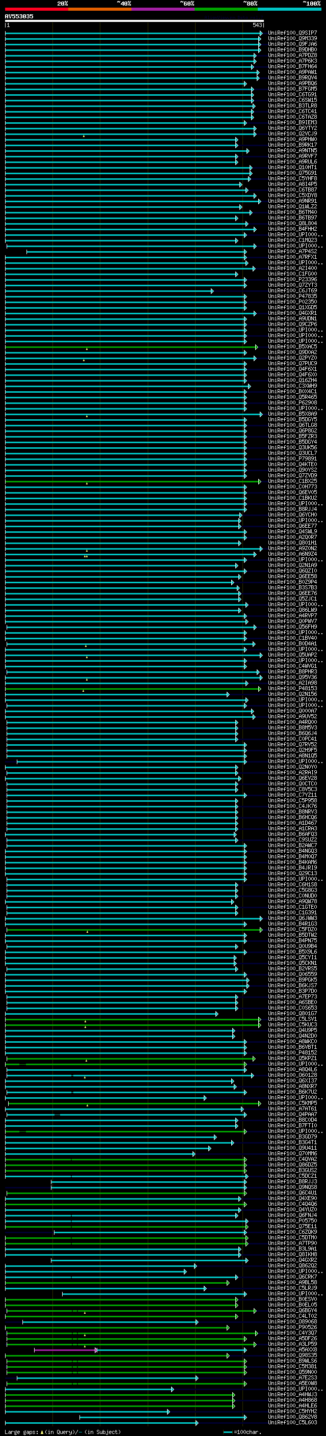The height and width of the screenshot is (1436, 326).
Task: Select the UniRef100_Q6BGY4 label
Action: (292, 1311)
